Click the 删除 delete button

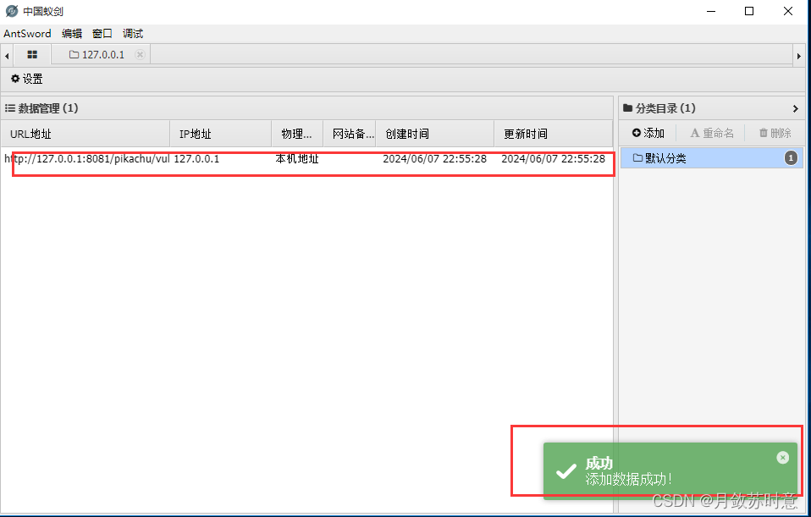coord(775,133)
